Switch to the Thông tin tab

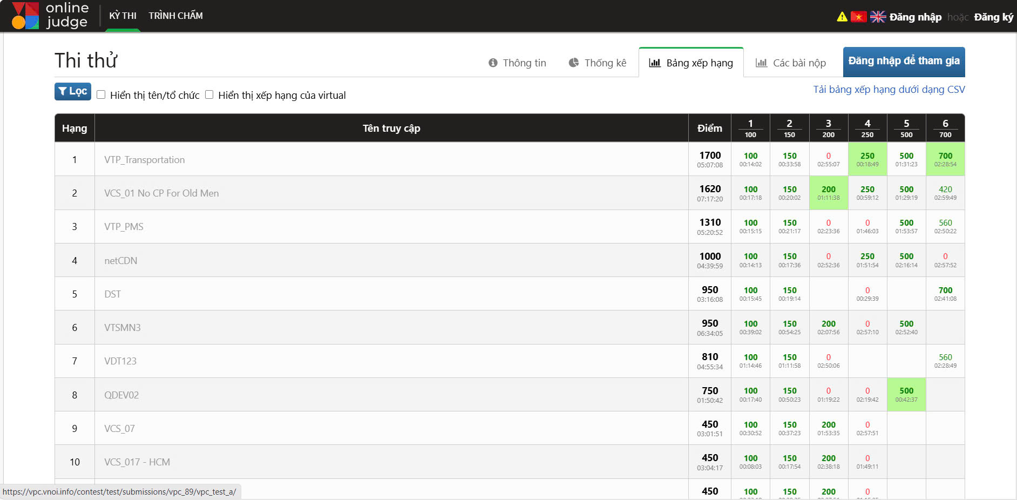[x=517, y=63]
